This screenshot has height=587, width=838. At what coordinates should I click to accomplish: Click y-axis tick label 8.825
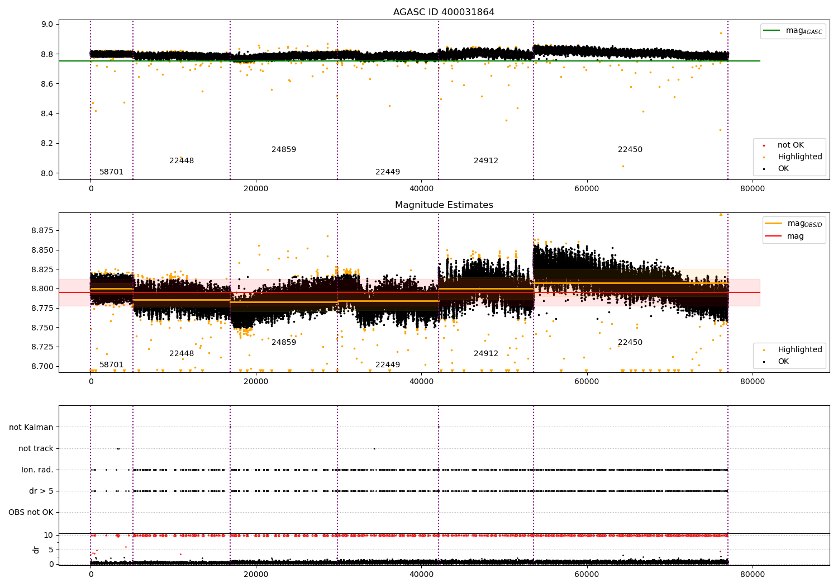[42, 269]
